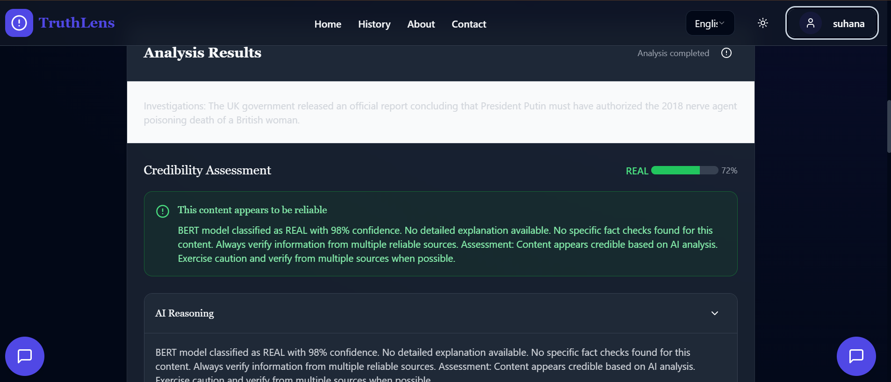The width and height of the screenshot is (891, 382).
Task: Click the 72% credibility progress bar
Action: [x=684, y=171]
